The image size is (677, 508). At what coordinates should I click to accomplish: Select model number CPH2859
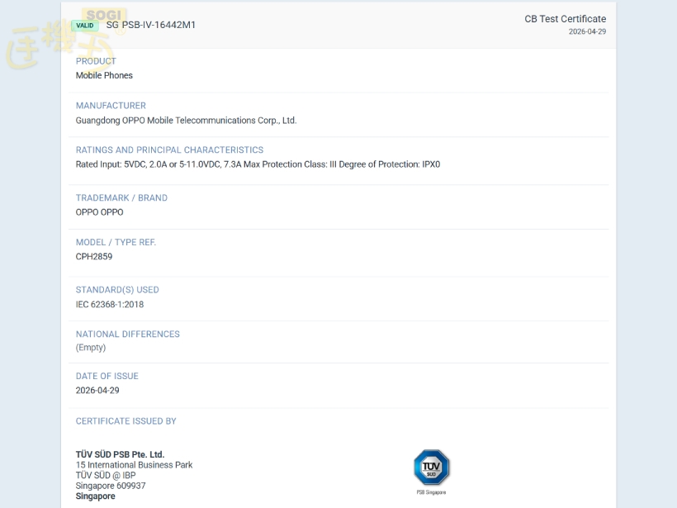click(x=94, y=257)
